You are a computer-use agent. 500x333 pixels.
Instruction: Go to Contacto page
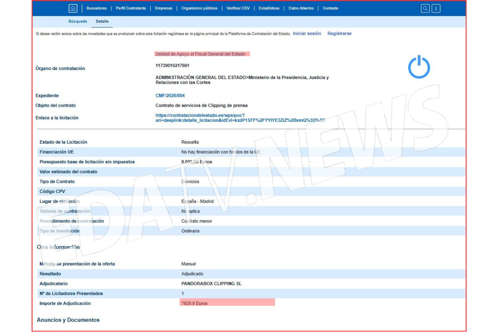[330, 8]
